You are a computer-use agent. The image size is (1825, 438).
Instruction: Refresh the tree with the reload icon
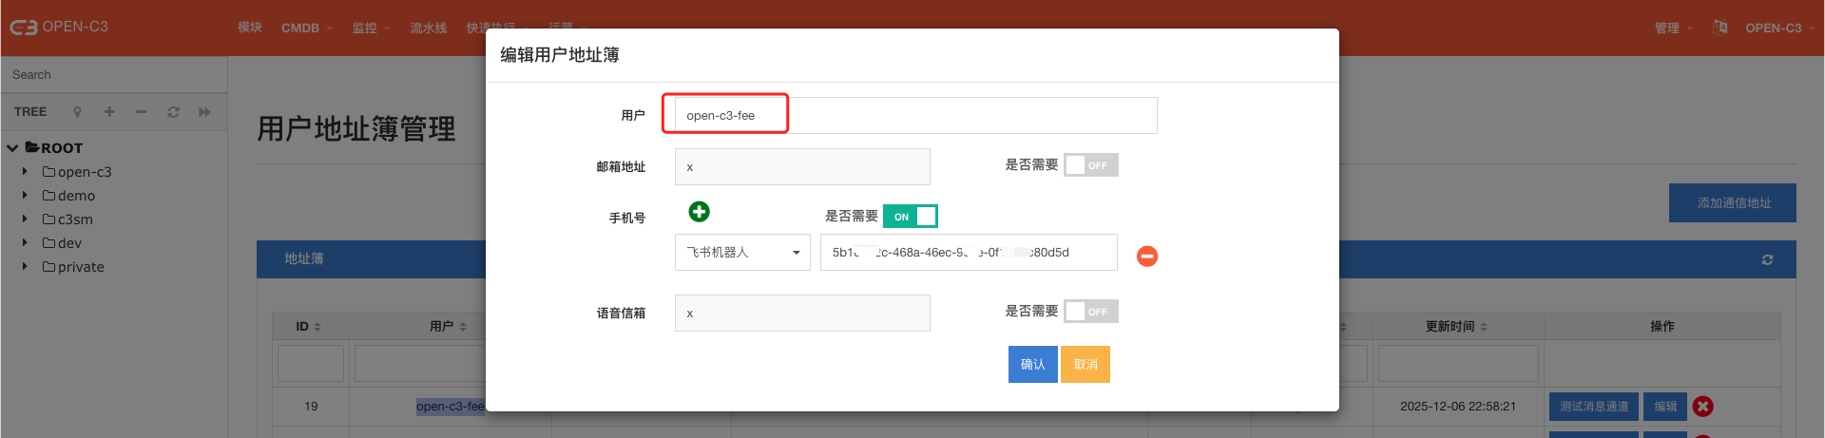coord(173,112)
